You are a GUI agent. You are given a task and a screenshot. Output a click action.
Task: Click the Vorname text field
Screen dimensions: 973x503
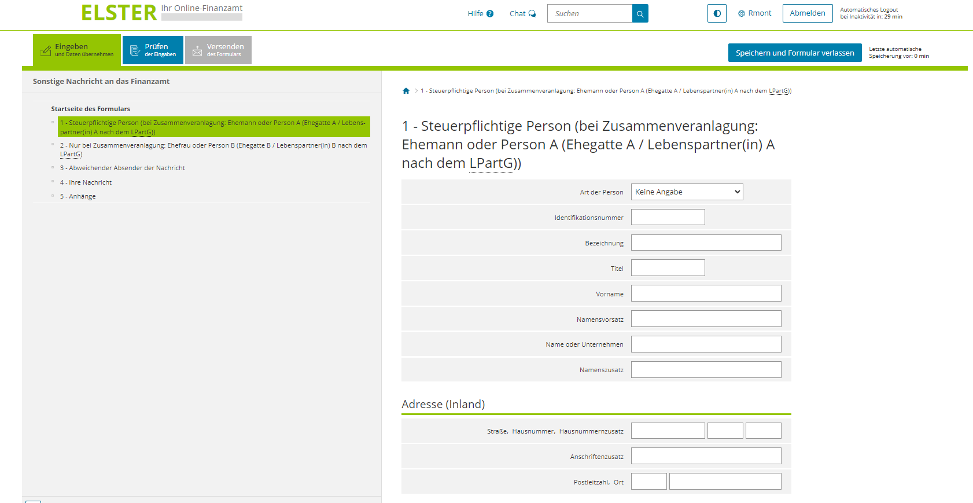click(706, 293)
